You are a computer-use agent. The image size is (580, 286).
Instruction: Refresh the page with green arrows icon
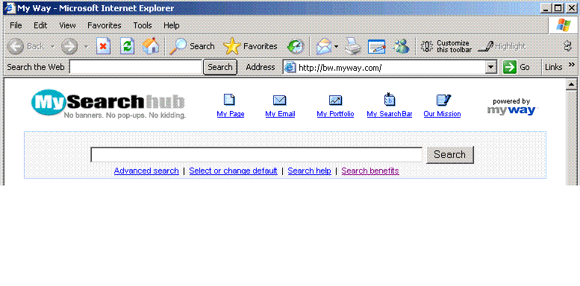pos(127,46)
